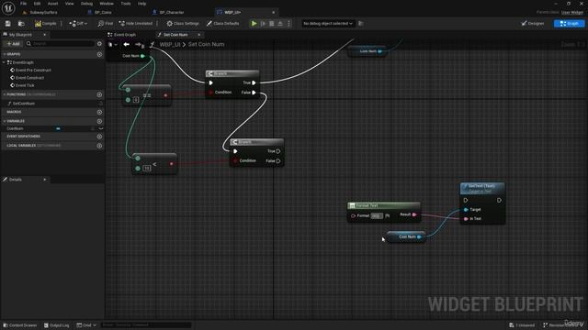Close the WBP_UI tab
The height and width of the screenshot is (330, 588).
tap(274, 12)
